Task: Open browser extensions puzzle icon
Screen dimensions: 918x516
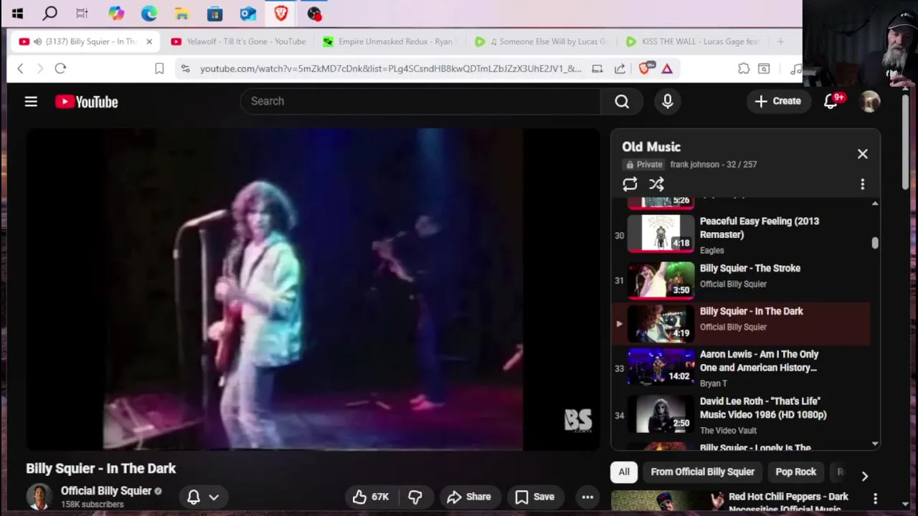Action: pyautogui.click(x=744, y=69)
